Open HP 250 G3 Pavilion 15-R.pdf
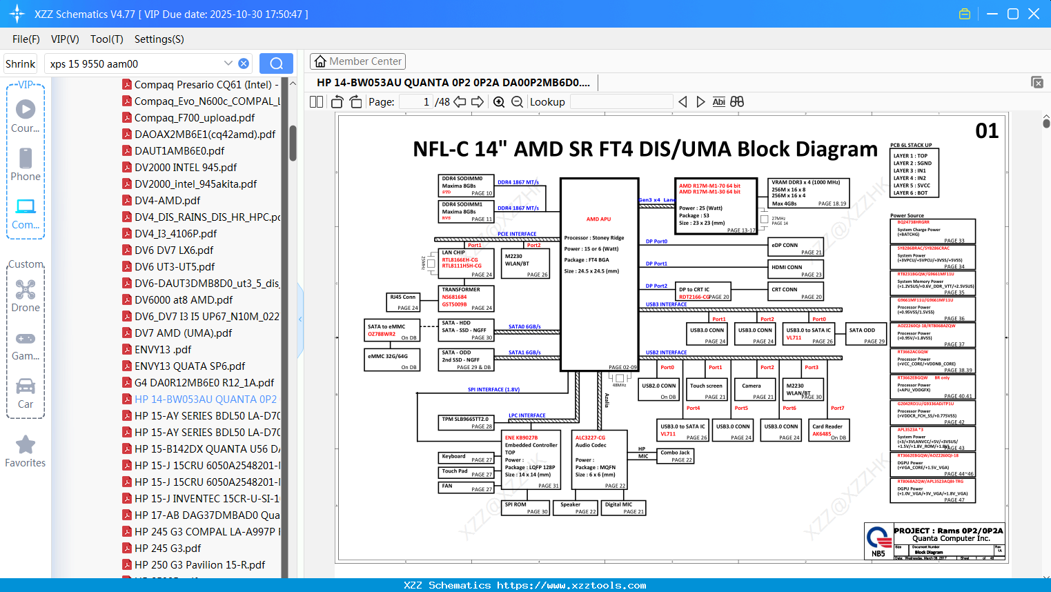Screen dimensions: 1051x592 [193, 565]
